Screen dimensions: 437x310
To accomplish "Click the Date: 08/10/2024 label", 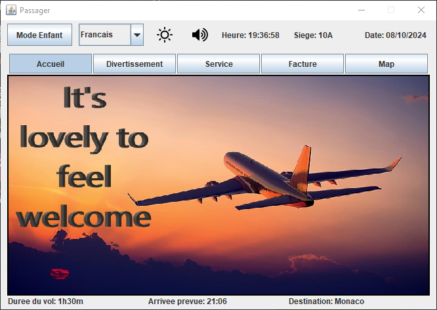I will coord(396,35).
